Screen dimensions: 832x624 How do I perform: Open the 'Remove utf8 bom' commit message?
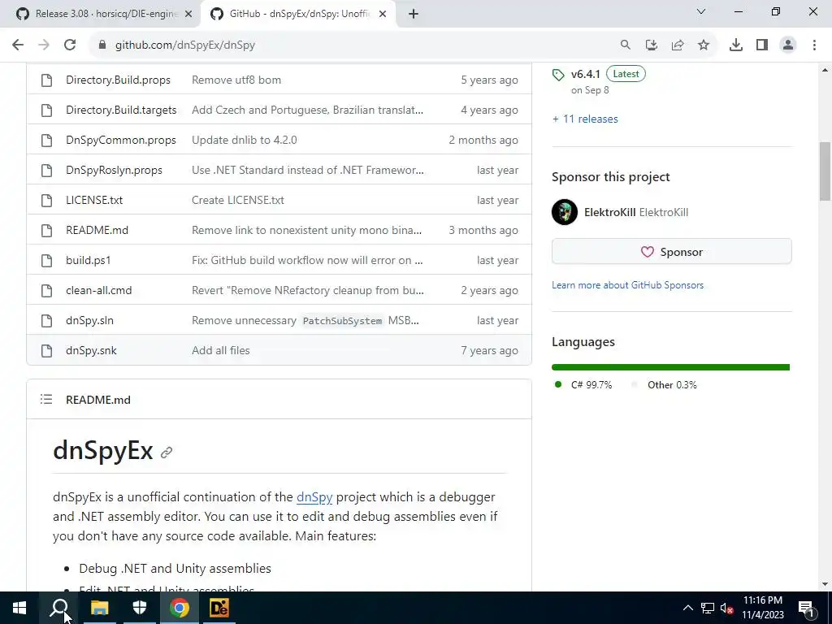click(236, 80)
